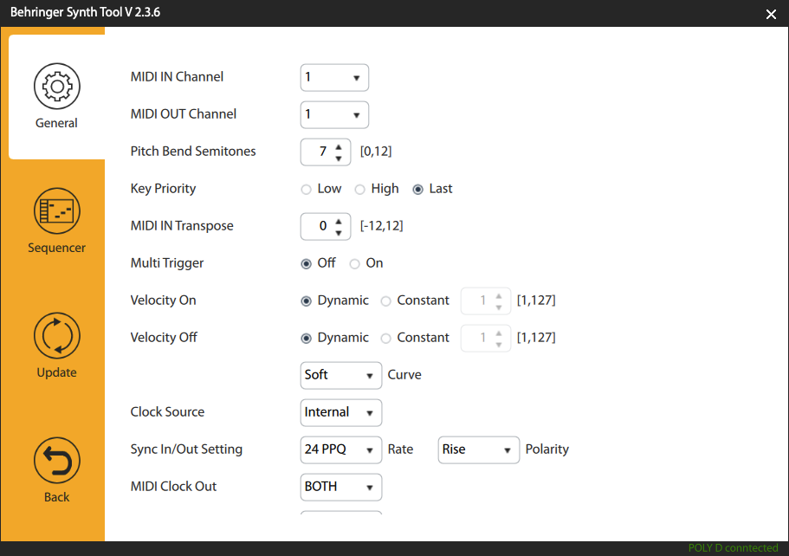789x556 pixels.
Task: Click the 'MIDI IN Transpose' label
Action: pos(182,226)
